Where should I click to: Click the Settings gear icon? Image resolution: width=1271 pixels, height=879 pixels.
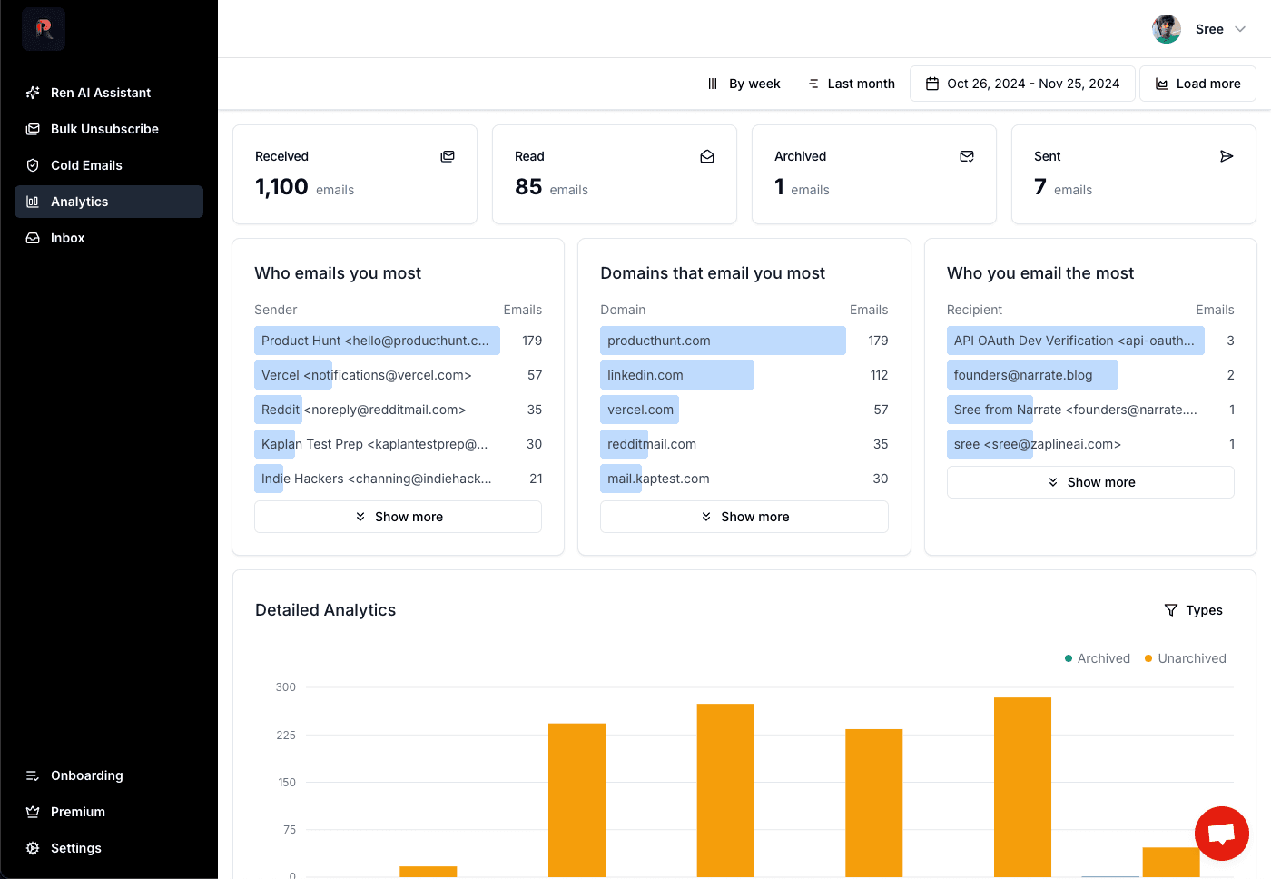point(33,848)
